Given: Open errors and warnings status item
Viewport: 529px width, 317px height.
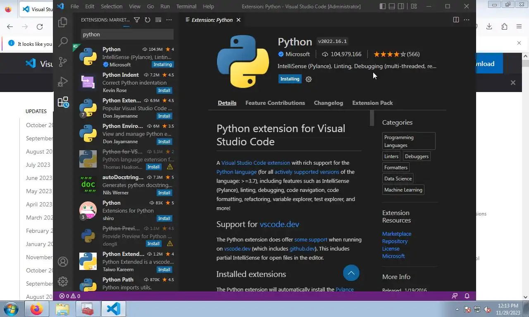Looking at the screenshot, I should [69, 296].
